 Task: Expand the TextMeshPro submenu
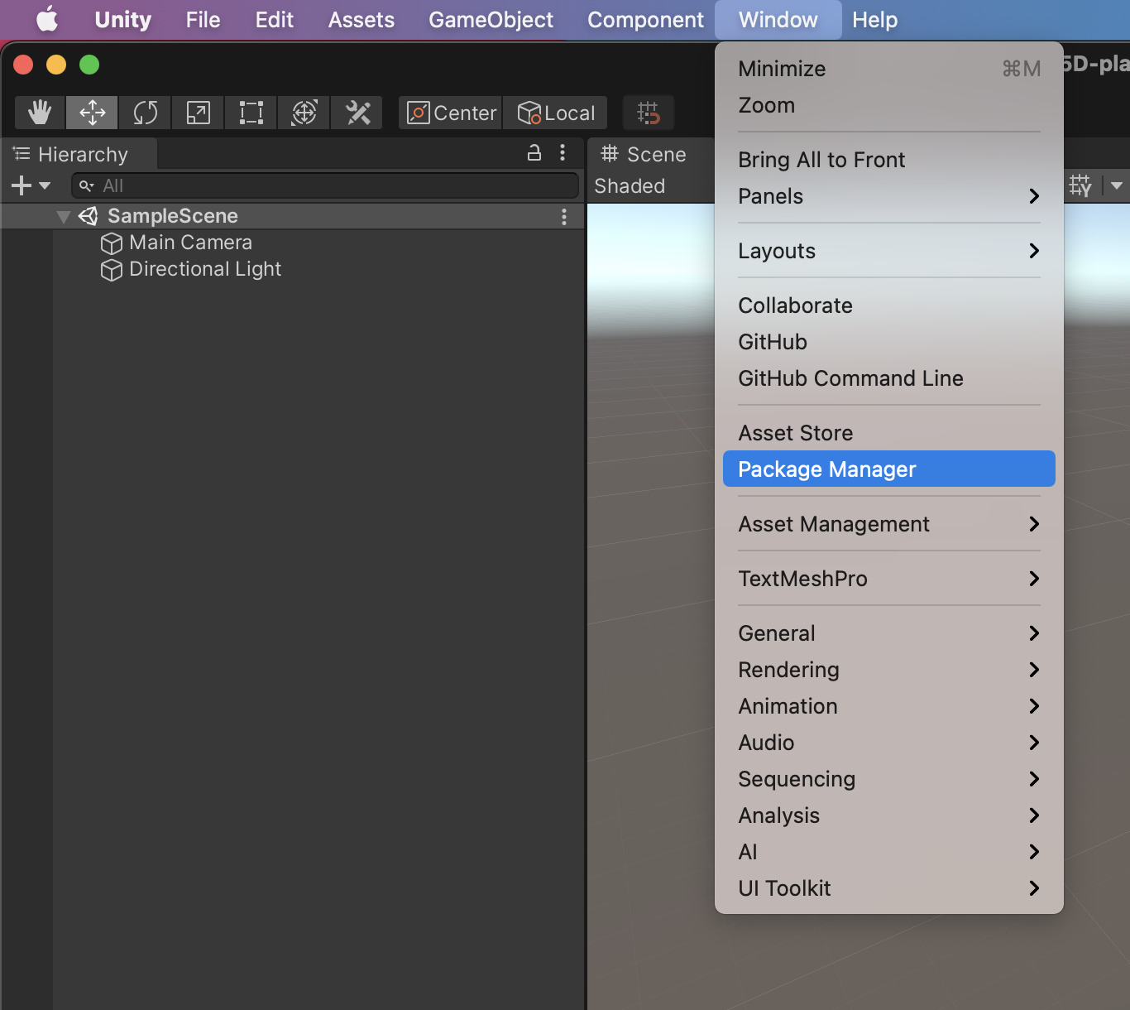889,579
